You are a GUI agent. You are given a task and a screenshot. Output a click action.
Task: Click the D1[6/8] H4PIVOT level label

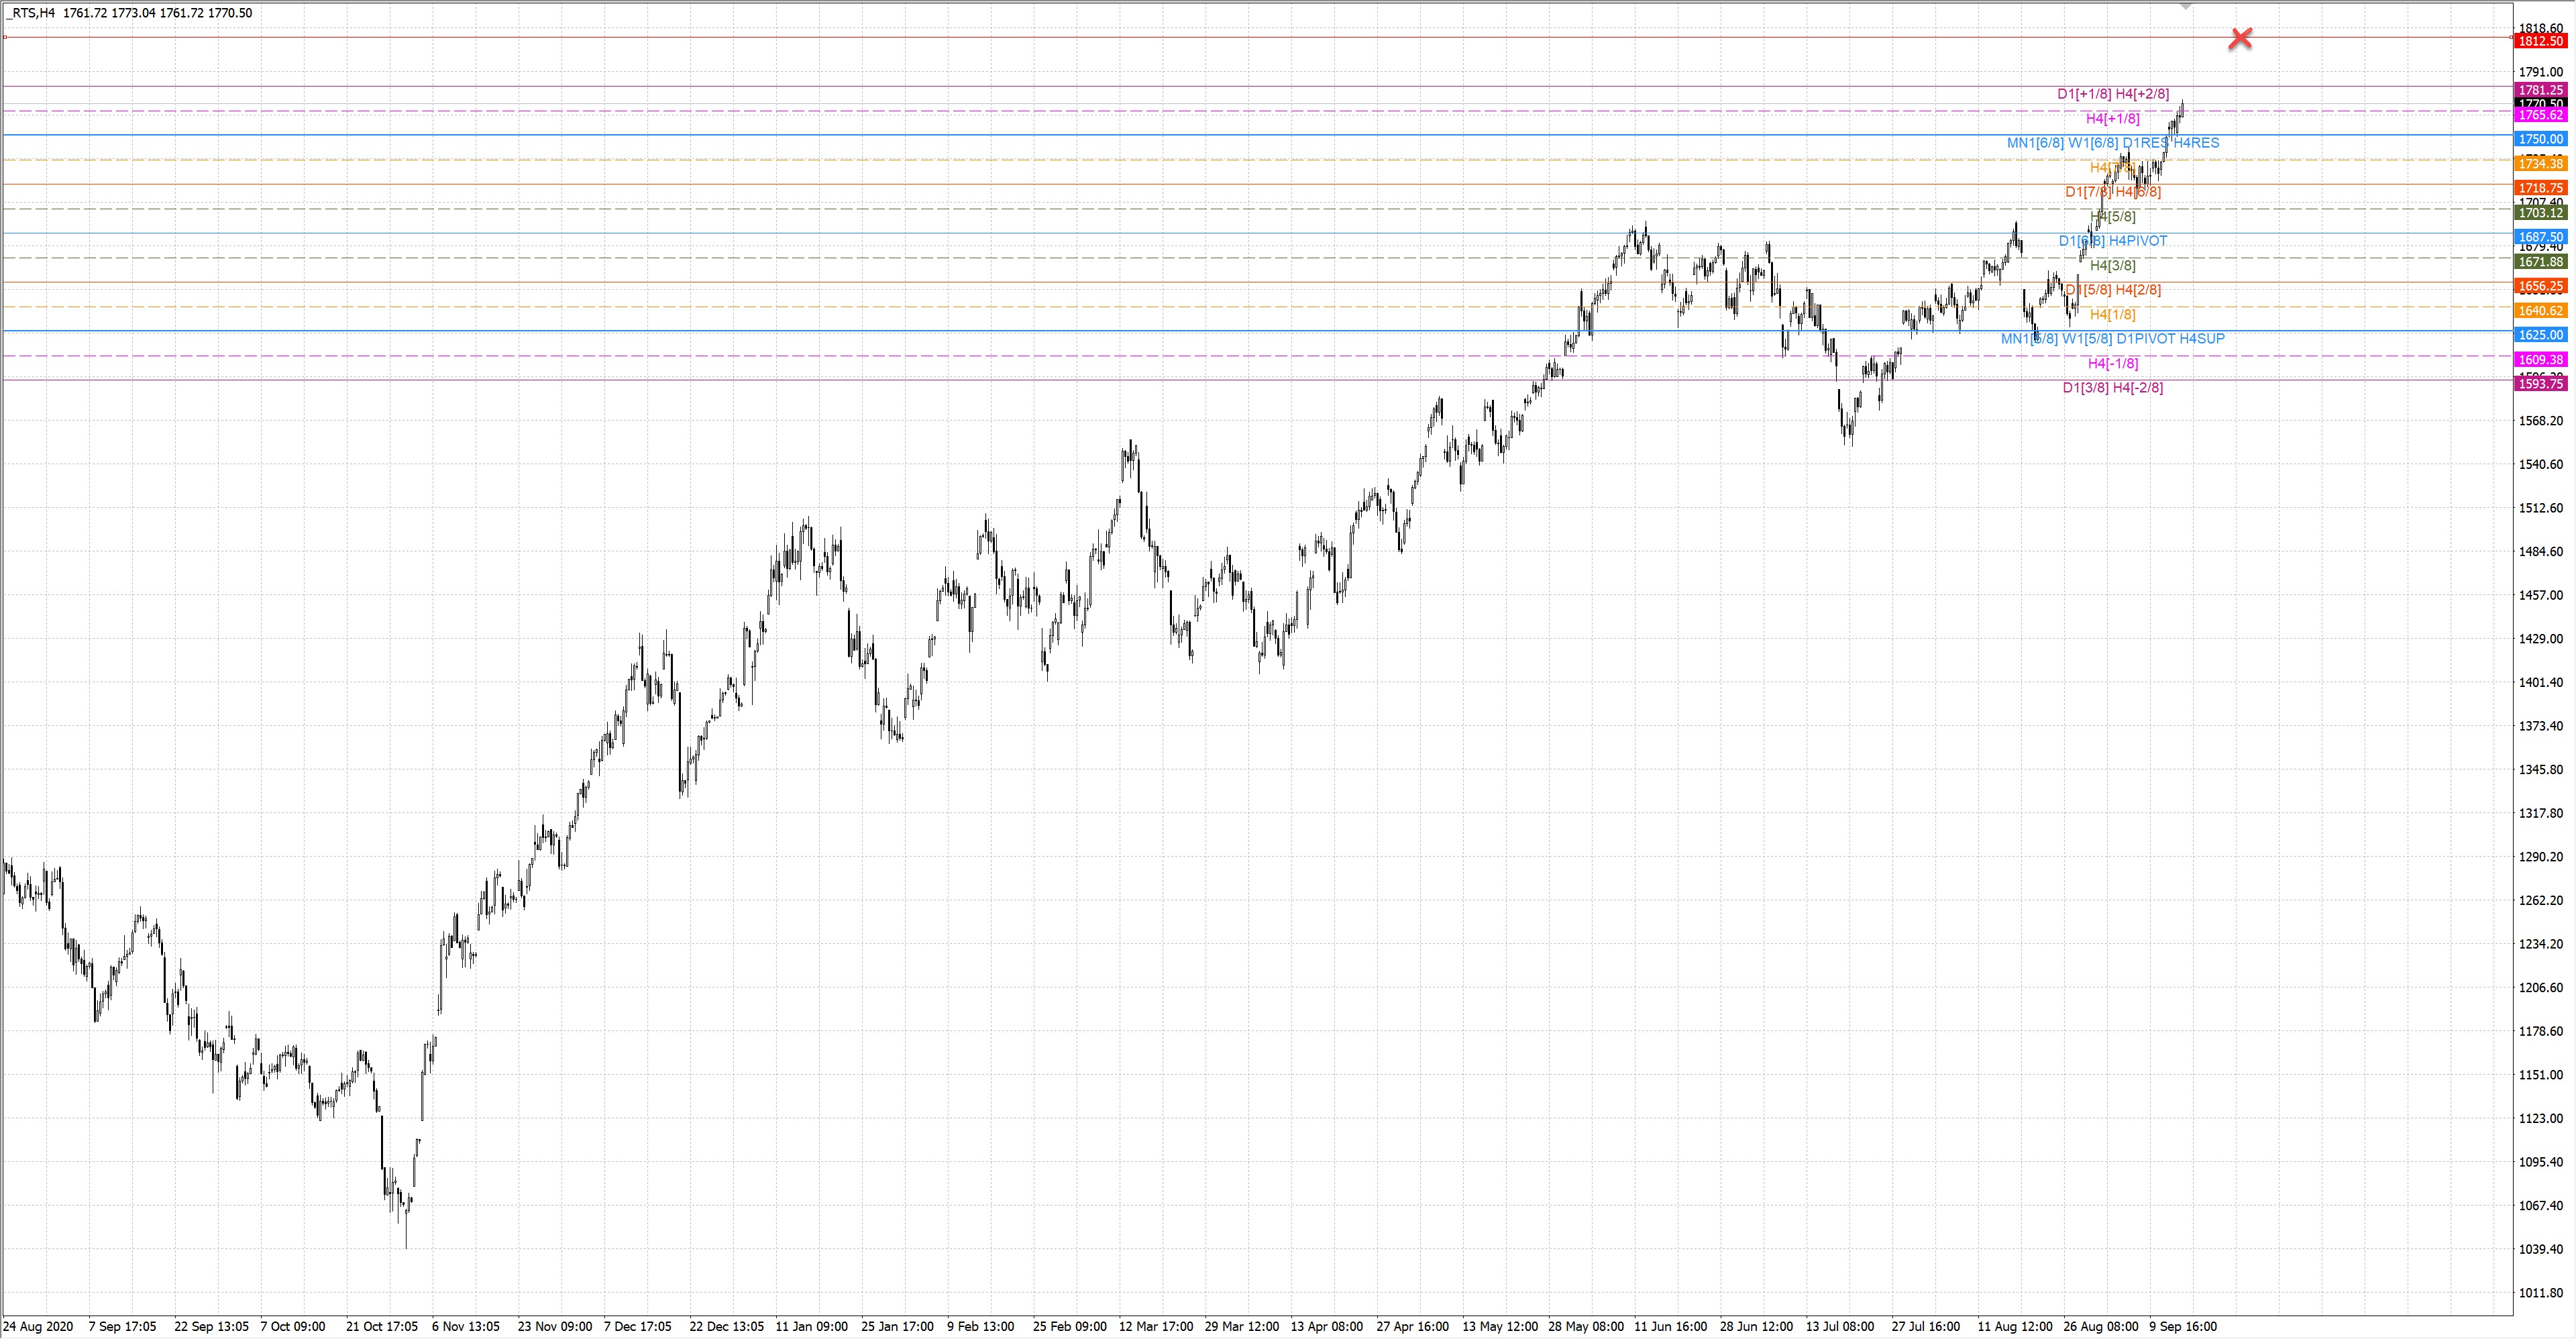tap(2112, 241)
